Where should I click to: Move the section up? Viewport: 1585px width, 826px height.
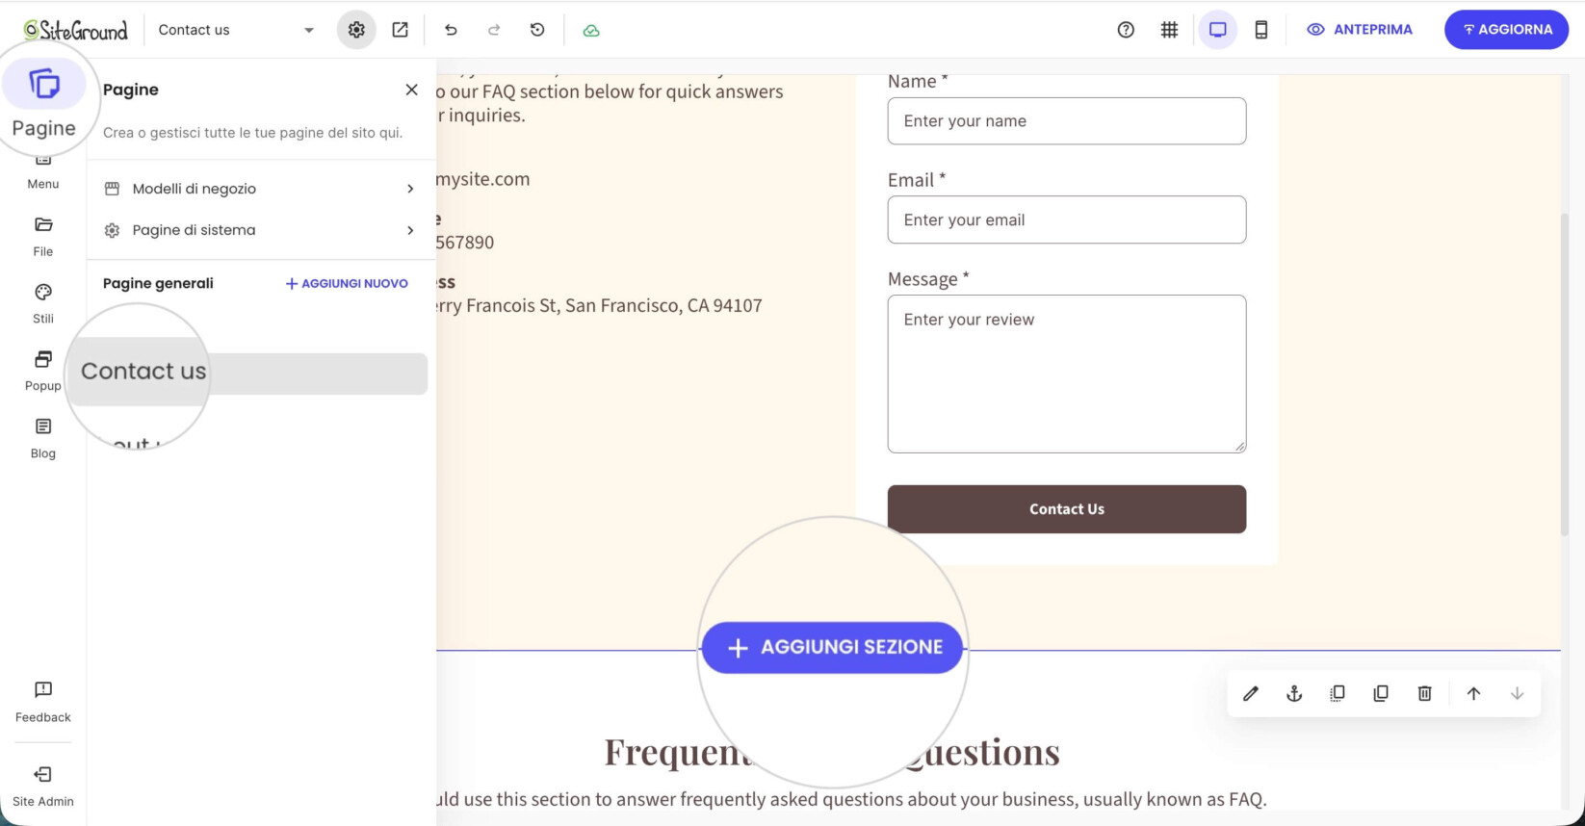[x=1473, y=693]
